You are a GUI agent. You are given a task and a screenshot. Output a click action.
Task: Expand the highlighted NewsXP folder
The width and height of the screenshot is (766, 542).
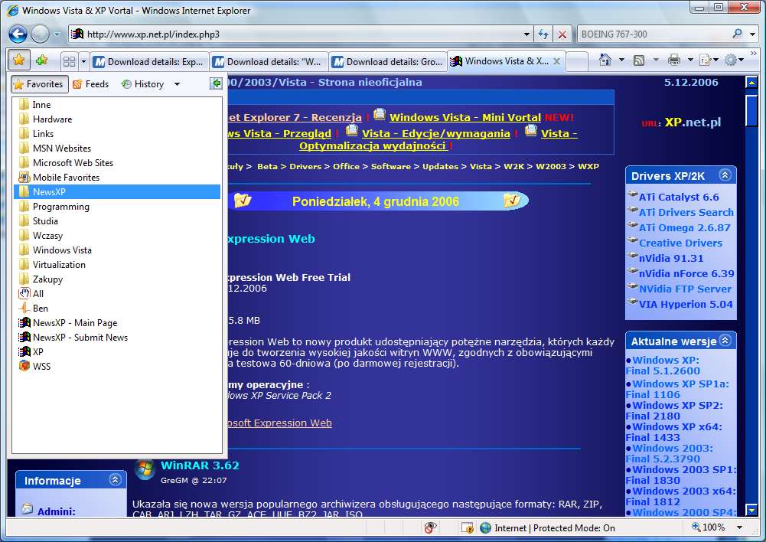[117, 192]
